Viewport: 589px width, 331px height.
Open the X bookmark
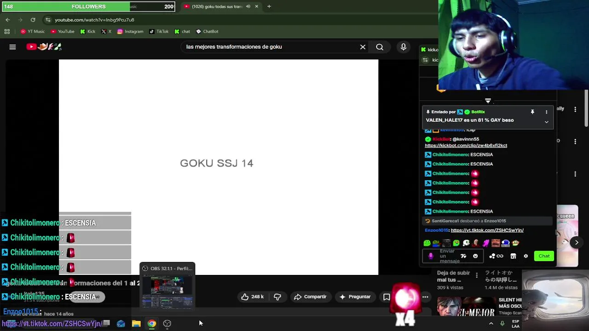[106, 31]
